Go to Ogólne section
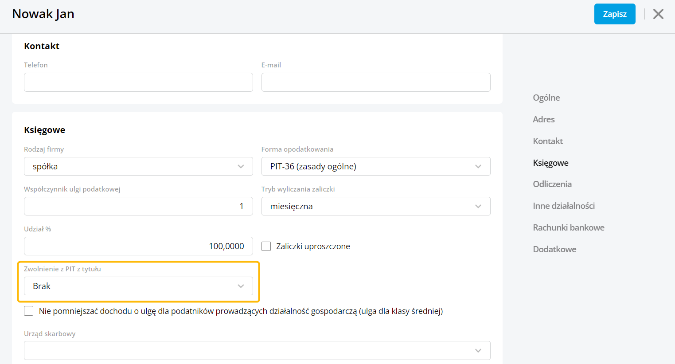Viewport: 675px width, 364px height. [x=546, y=98]
